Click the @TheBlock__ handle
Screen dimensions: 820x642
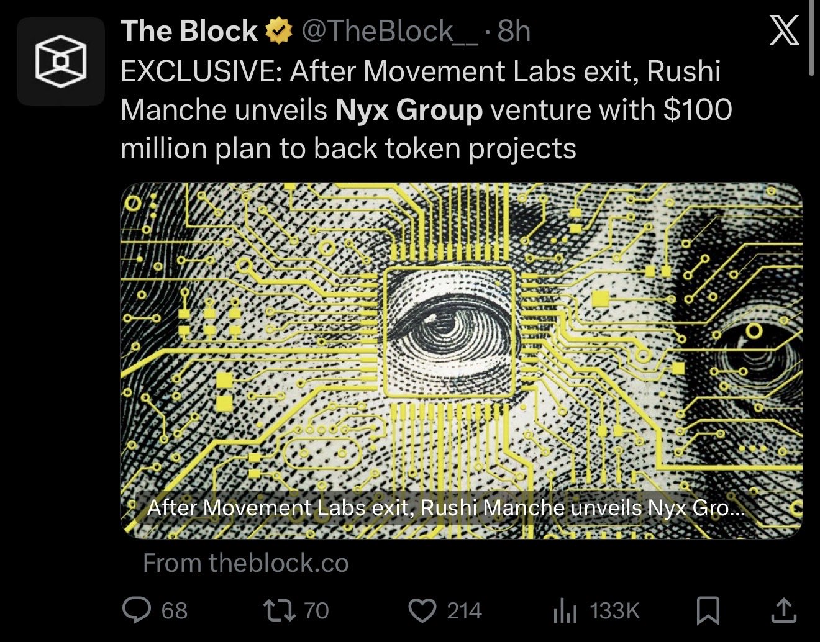click(389, 31)
